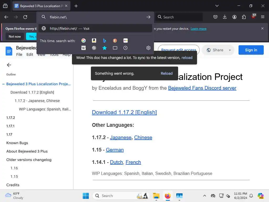This screenshot has width=269, height=202.
Task: Jump to About Bejeweled 3 Plus in outline
Action: point(27,151)
